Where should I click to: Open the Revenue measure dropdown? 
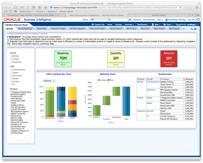point(49,81)
